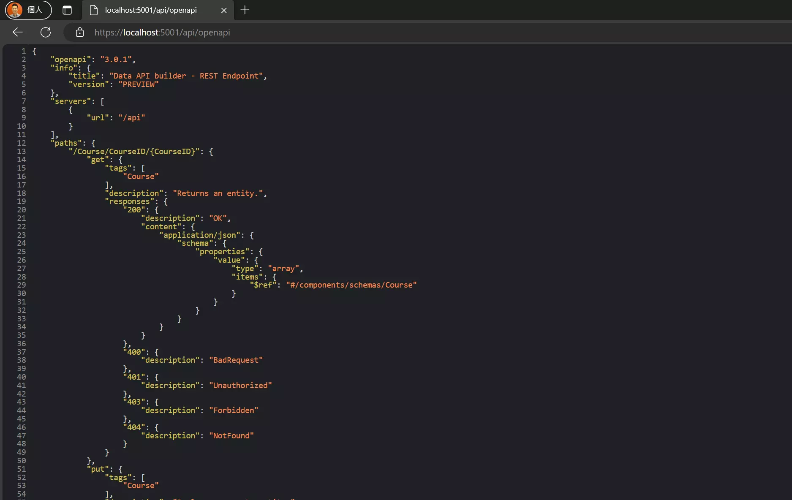Click the "404" response key

(x=134, y=427)
